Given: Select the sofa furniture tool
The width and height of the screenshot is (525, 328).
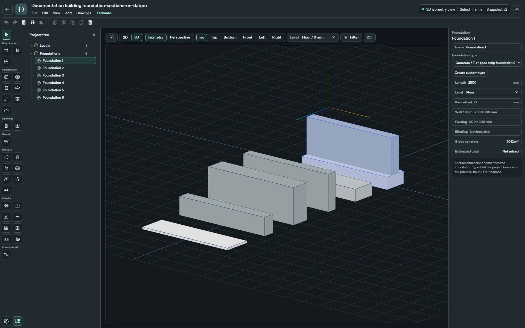Looking at the screenshot, I should [x=17, y=168].
